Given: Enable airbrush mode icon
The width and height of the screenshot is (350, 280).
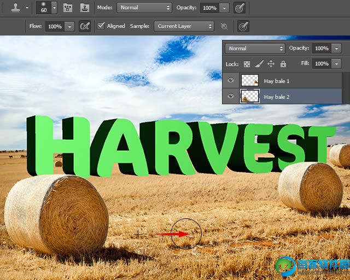Looking at the screenshot, I should pyautogui.click(x=85, y=26).
